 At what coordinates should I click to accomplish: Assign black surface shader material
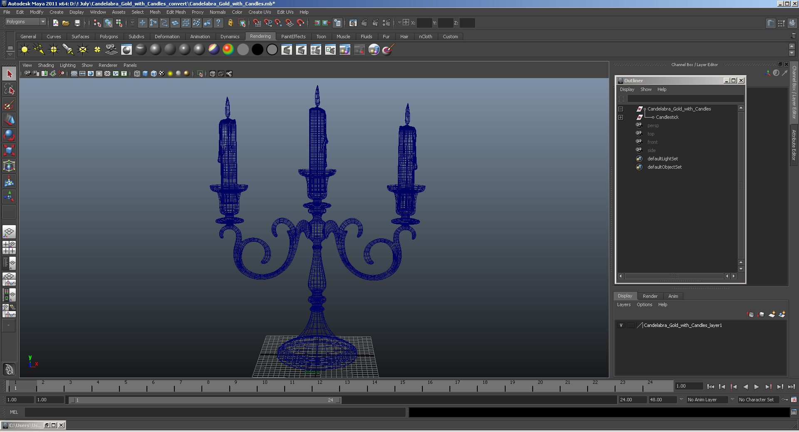(x=258, y=50)
